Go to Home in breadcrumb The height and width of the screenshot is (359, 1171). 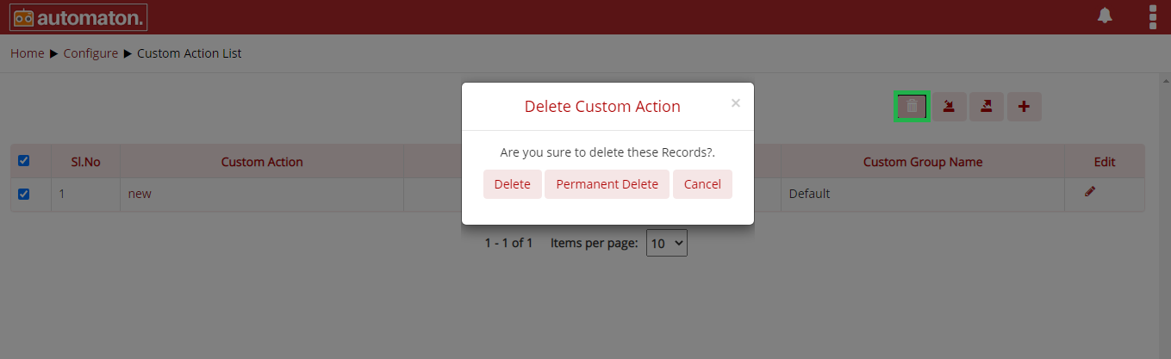[27, 53]
